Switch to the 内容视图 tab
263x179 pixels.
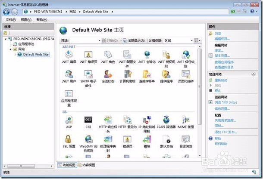[87, 165]
